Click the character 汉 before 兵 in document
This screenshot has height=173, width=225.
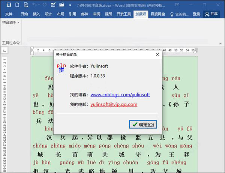click(49, 138)
